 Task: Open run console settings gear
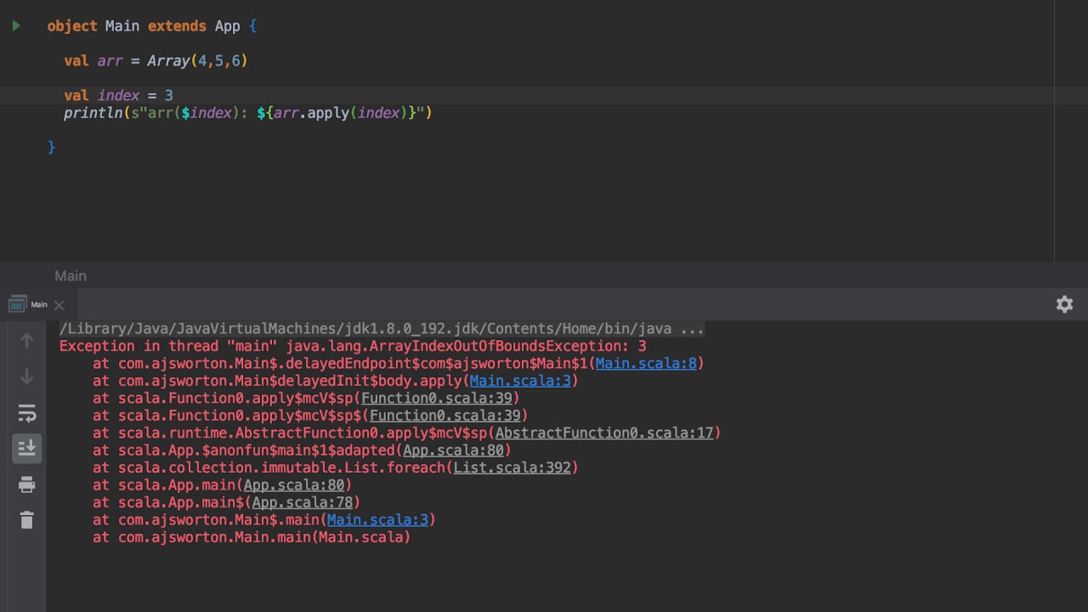pos(1064,304)
